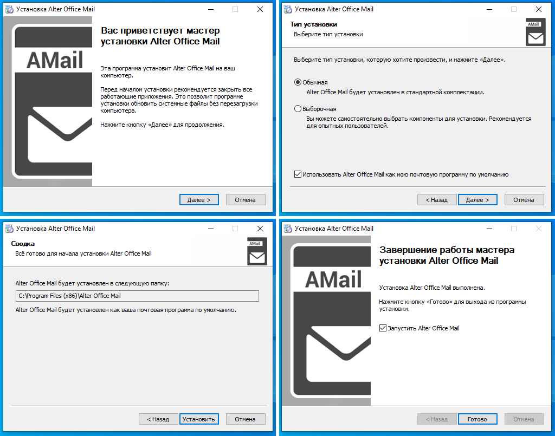Viewport: 555px width, 436px height.
Task: Click the large AMail logo in the completion wizard
Action: (x=330, y=321)
